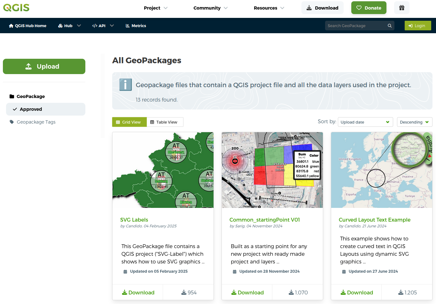Download Curved Layout Text Example geopackage
436x304 pixels.
point(357,293)
